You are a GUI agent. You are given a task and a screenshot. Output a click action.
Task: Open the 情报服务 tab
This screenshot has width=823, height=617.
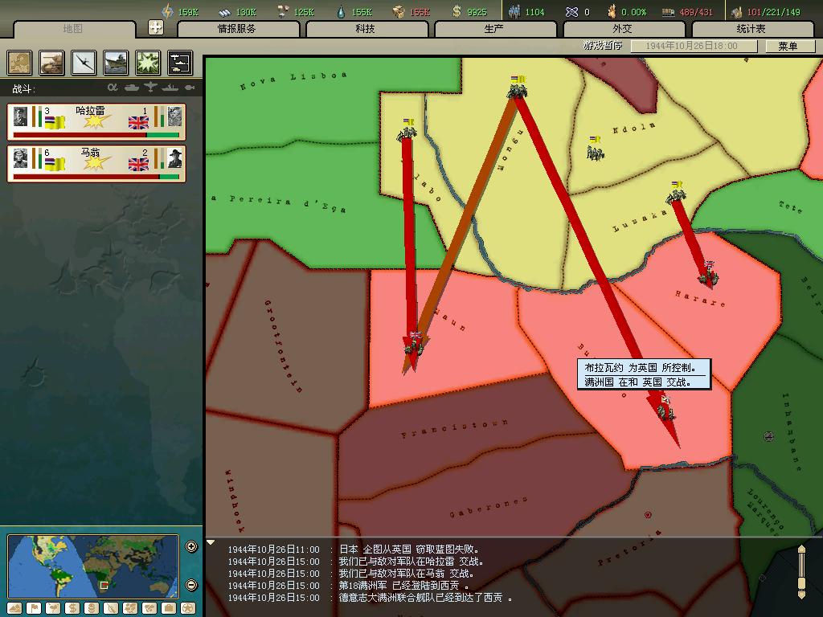click(x=238, y=29)
